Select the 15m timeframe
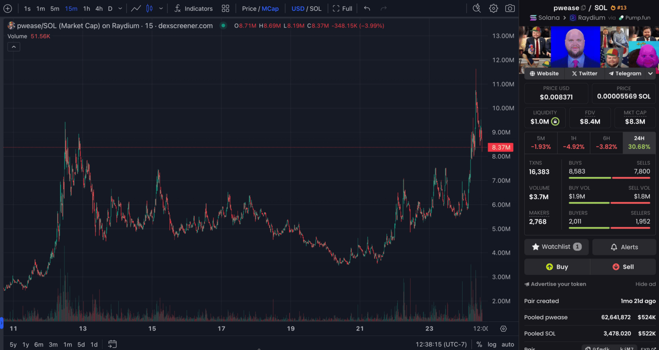Viewport: 659px width, 350px height. (x=71, y=9)
